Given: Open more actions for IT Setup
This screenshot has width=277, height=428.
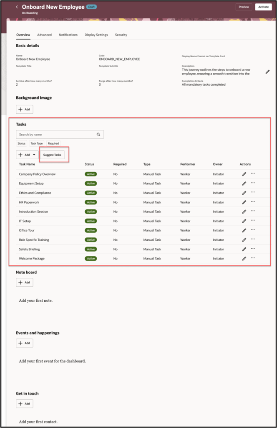Looking at the screenshot, I should point(253,221).
